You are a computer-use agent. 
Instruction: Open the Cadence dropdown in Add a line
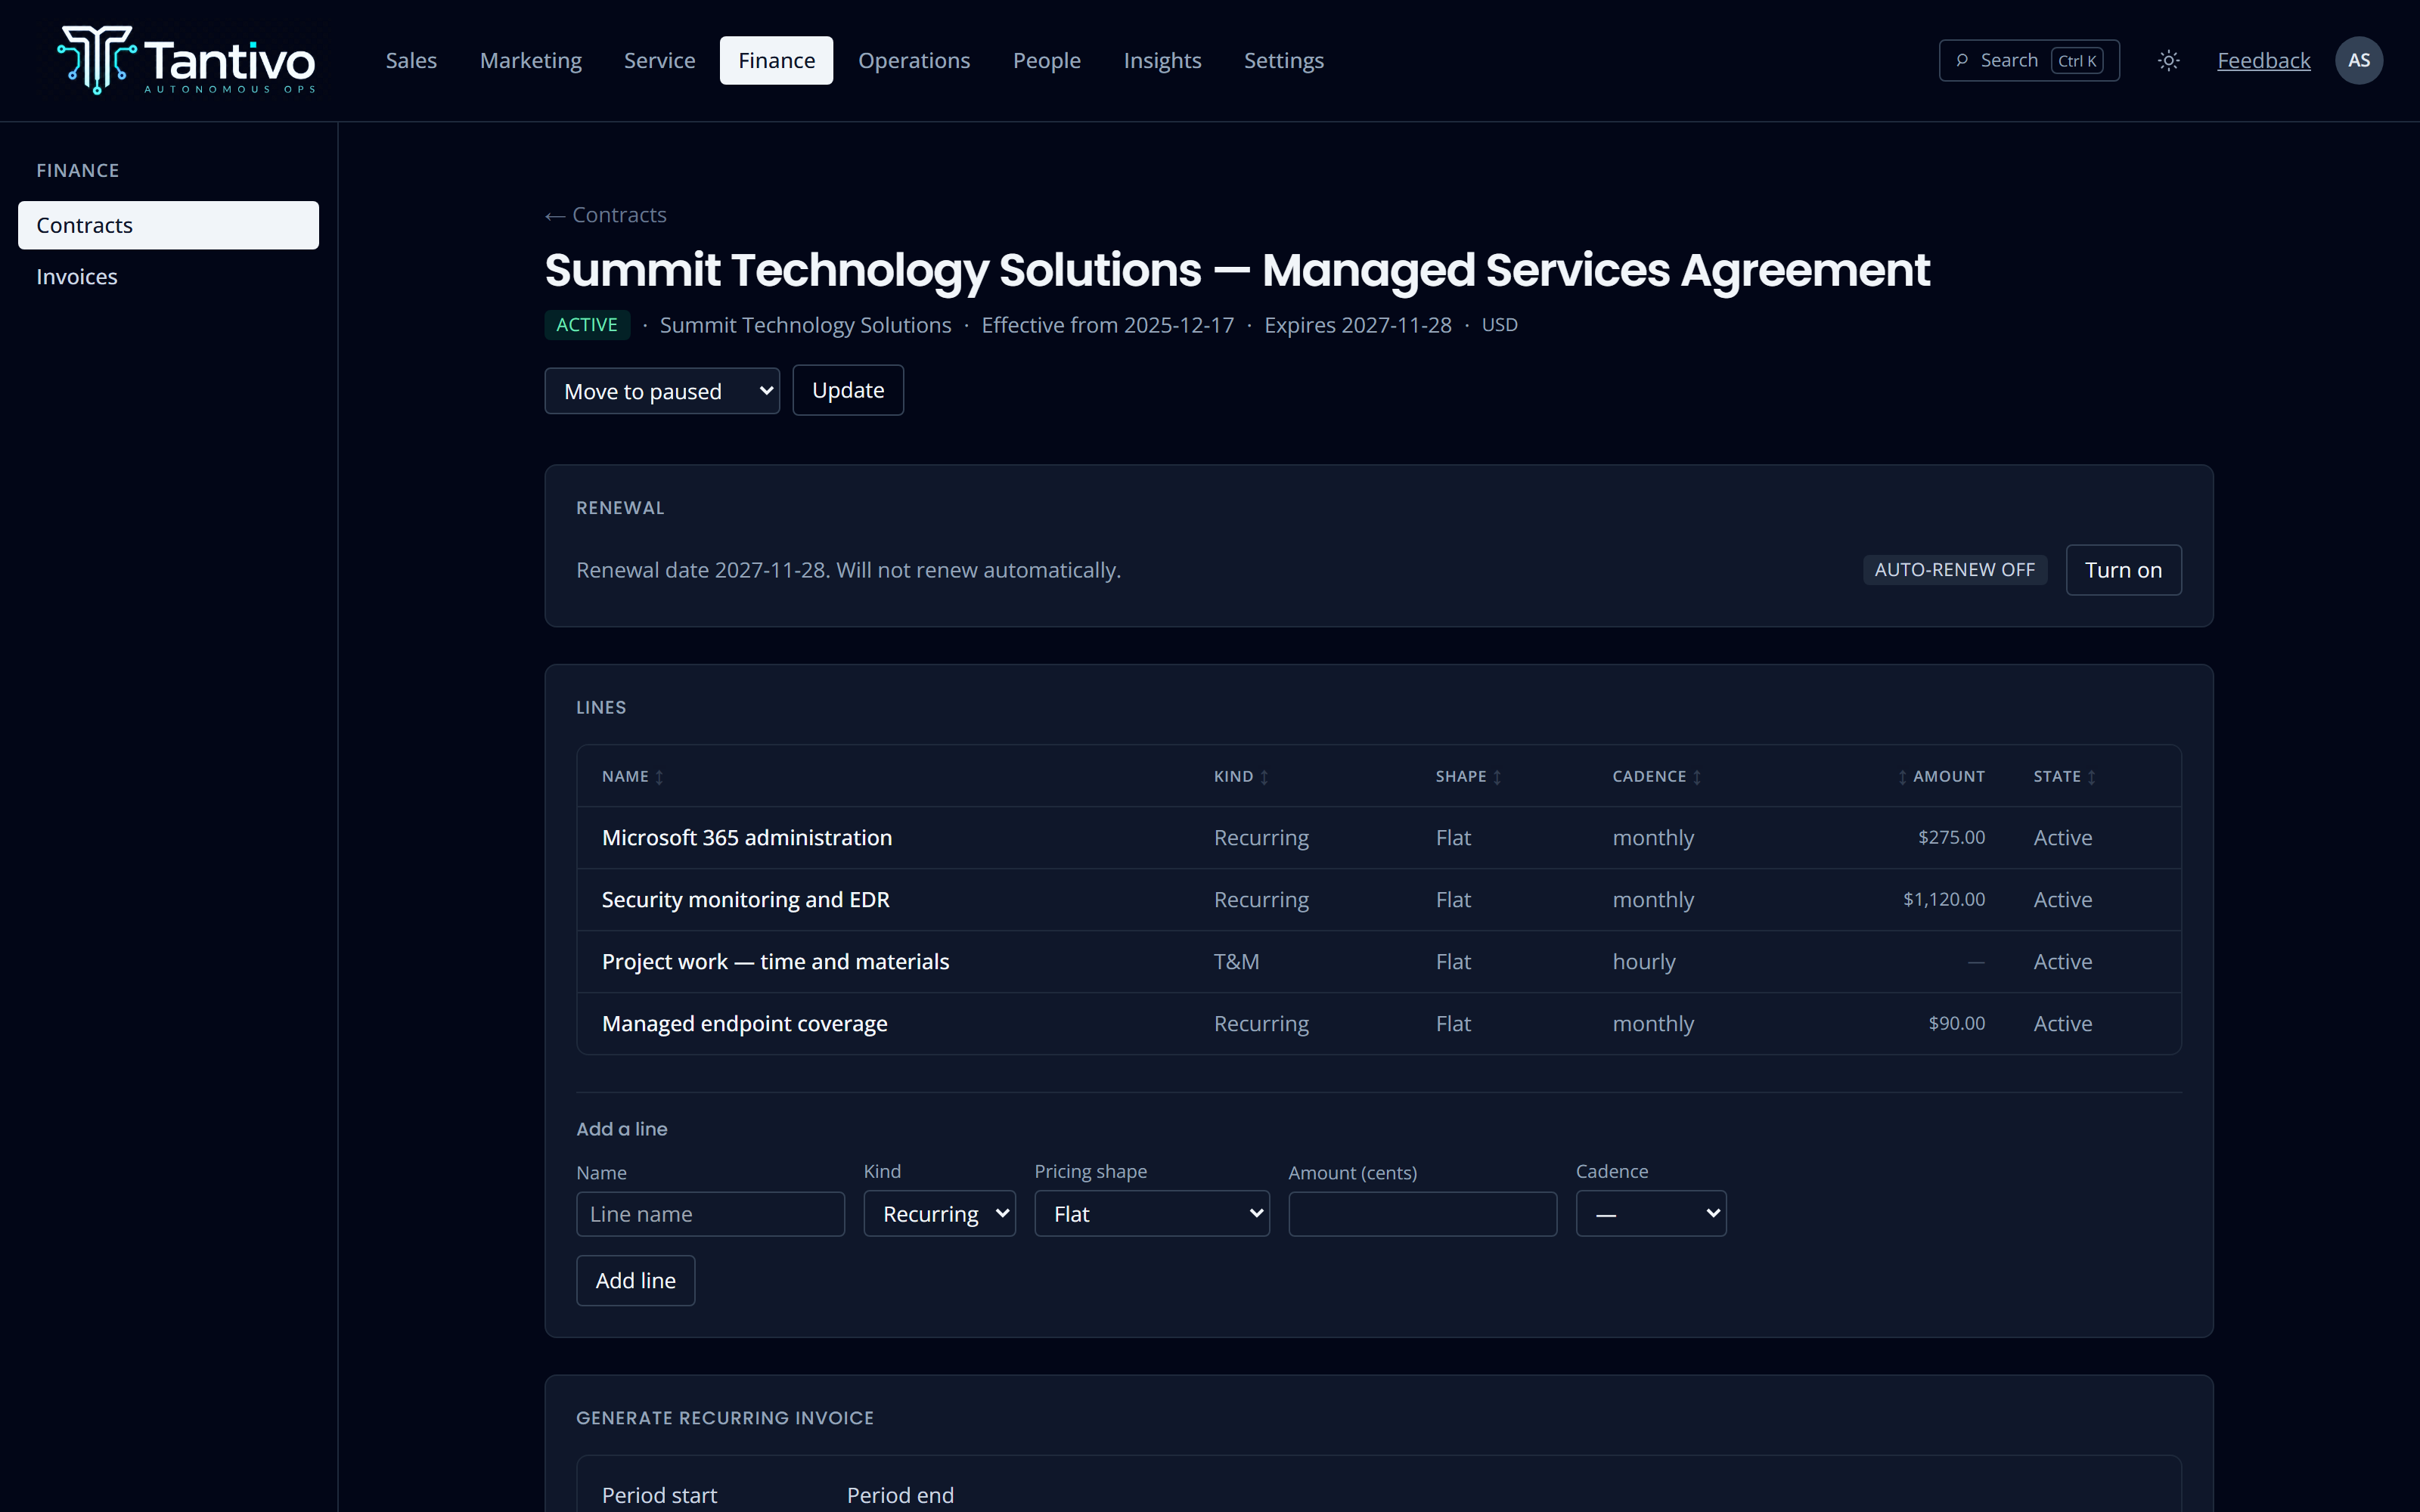coord(1651,1214)
